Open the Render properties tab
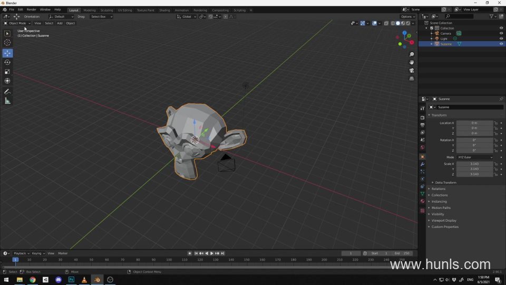 pyautogui.click(x=422, y=118)
